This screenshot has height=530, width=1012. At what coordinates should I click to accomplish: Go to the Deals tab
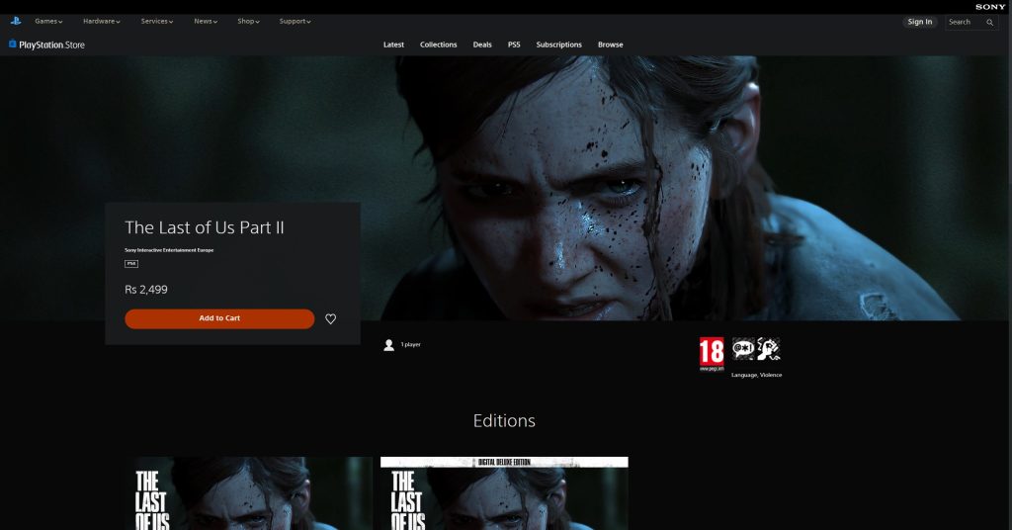pos(482,44)
